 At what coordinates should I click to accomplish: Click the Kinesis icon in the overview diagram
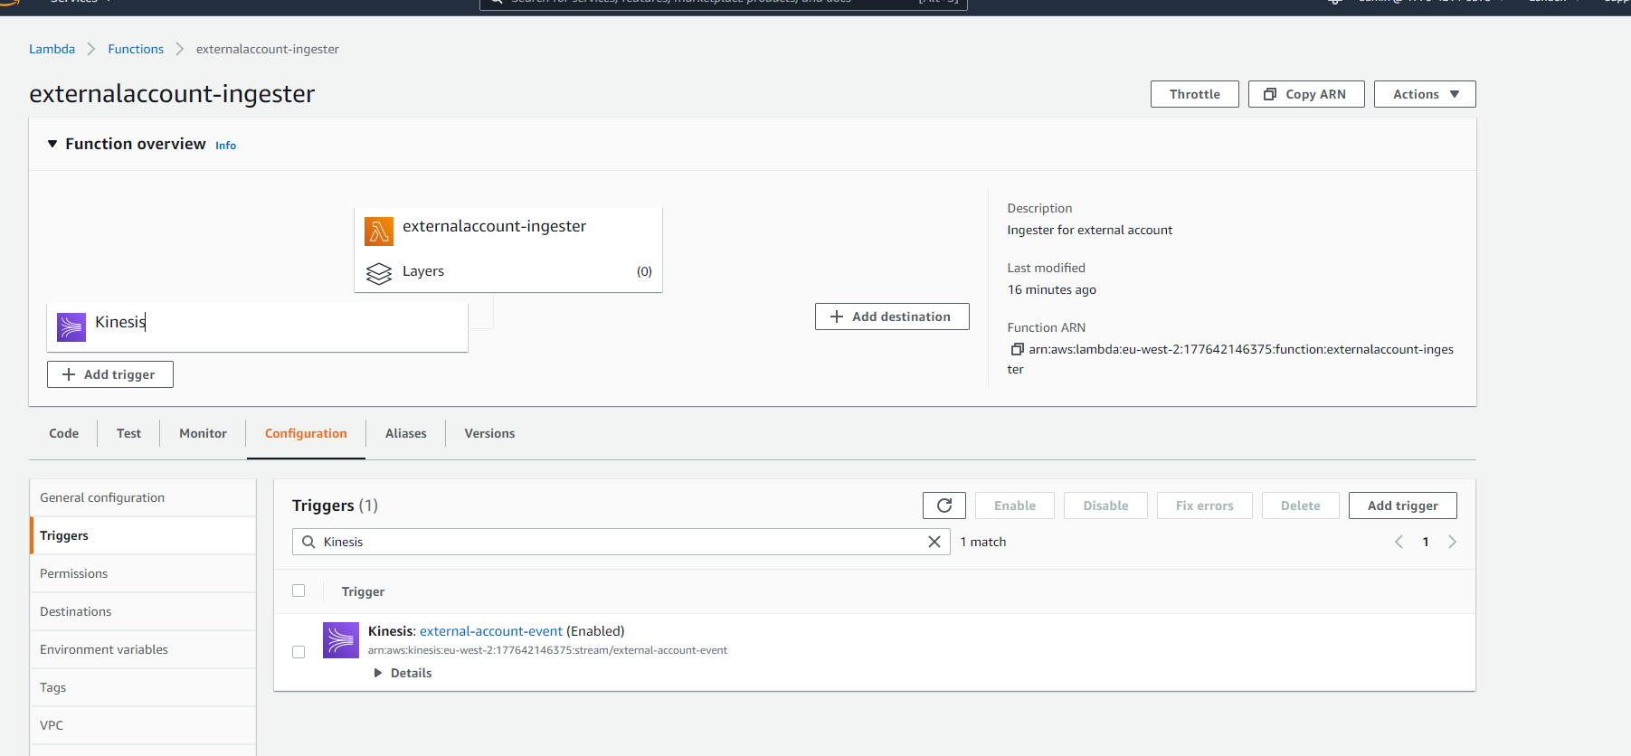(x=71, y=326)
